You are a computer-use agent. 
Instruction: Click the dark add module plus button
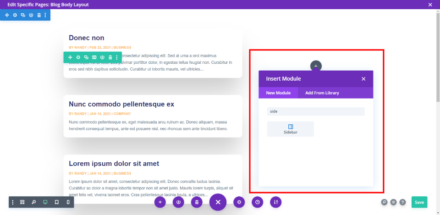click(x=316, y=66)
